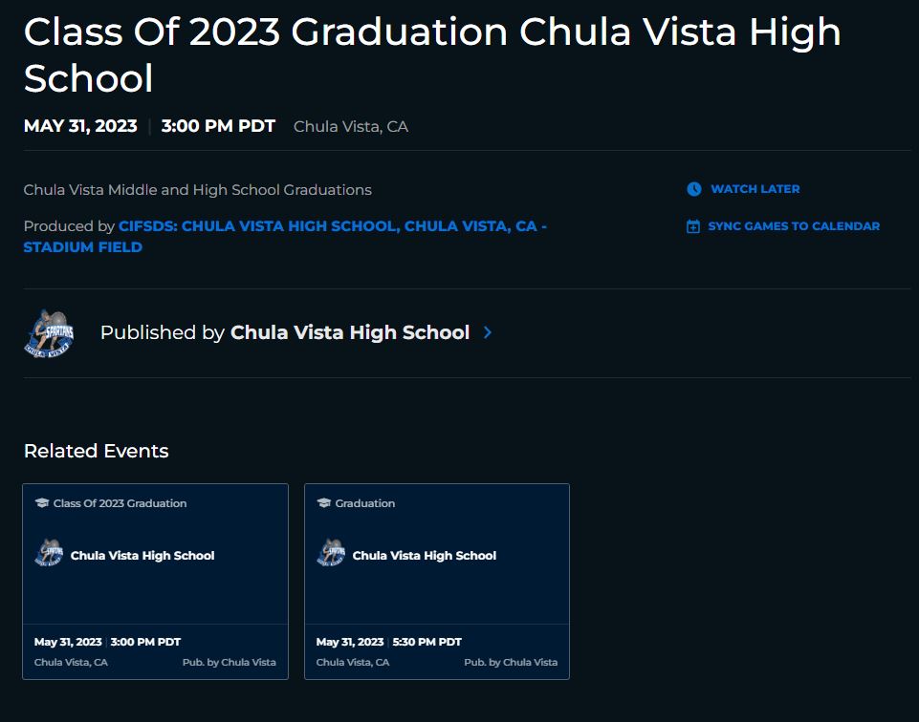Viewport: 919px width, 722px height.
Task: Open the Class Of 2023 Graduation related card
Action: coord(155,582)
